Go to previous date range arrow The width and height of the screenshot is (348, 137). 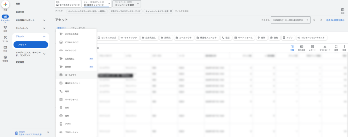pyautogui.click(x=314, y=20)
